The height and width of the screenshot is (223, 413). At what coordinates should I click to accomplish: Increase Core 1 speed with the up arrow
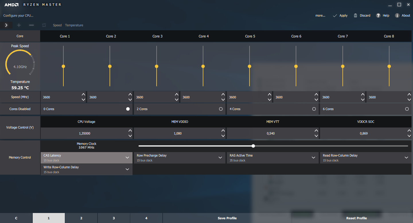pos(83,95)
